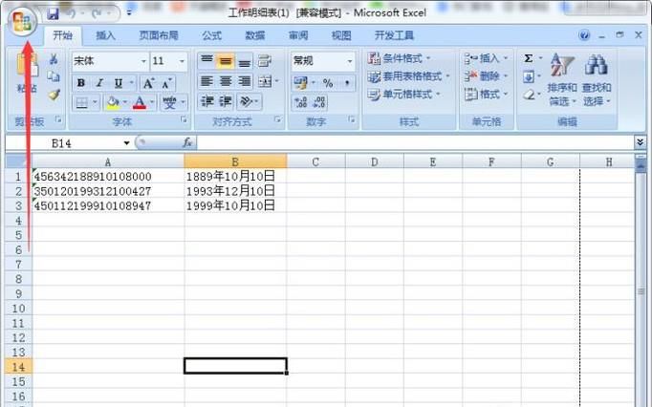Screen dimensions: 652x407
Task: Activate the Format Painter brush
Action: pos(54,95)
